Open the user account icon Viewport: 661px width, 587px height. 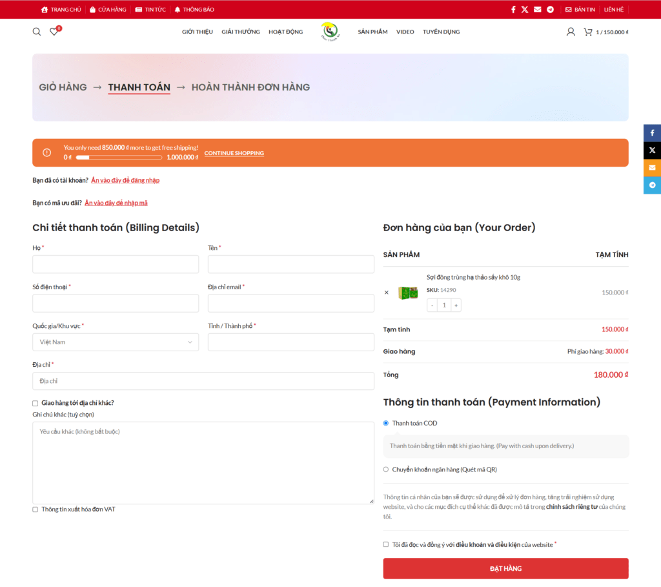coord(571,32)
